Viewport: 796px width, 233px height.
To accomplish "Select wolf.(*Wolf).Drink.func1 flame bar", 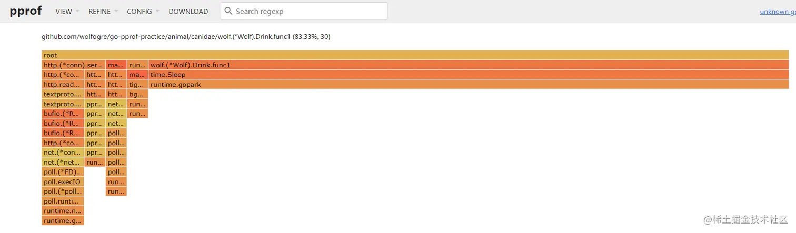I will click(x=469, y=65).
